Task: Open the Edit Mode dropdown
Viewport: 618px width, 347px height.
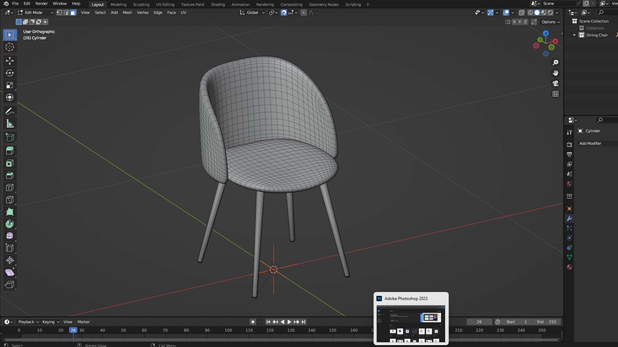Action: coord(35,13)
